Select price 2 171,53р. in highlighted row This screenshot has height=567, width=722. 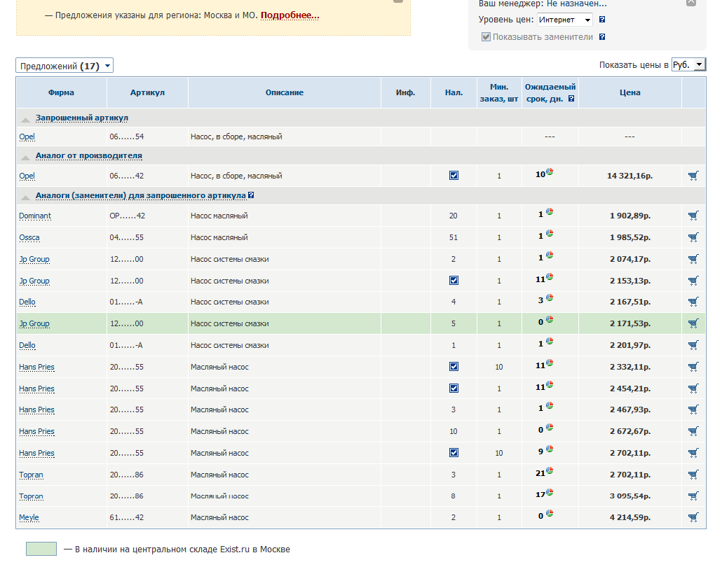pyautogui.click(x=630, y=323)
